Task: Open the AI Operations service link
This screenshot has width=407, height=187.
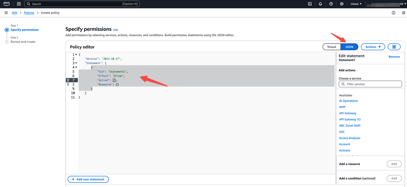Action: pos(348,100)
